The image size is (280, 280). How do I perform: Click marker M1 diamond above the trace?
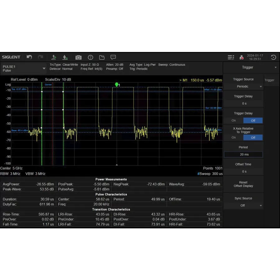117,84
